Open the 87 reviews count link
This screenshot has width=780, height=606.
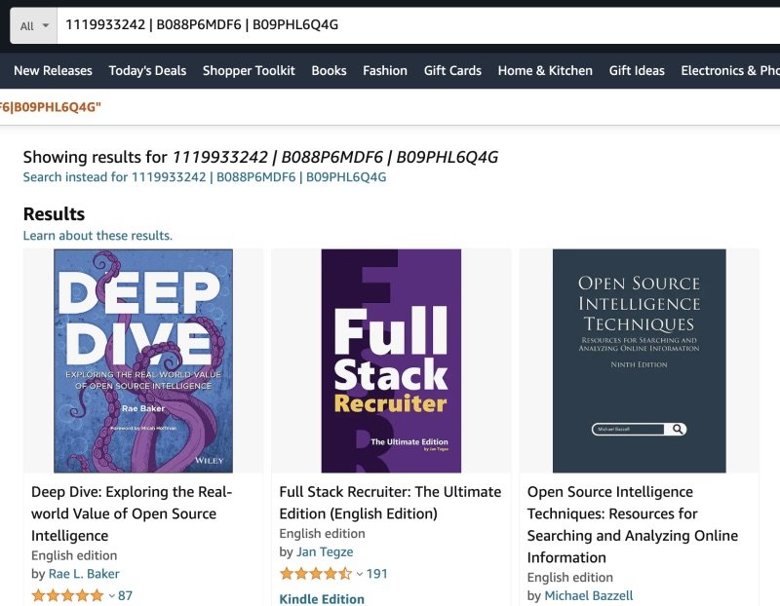point(126,595)
